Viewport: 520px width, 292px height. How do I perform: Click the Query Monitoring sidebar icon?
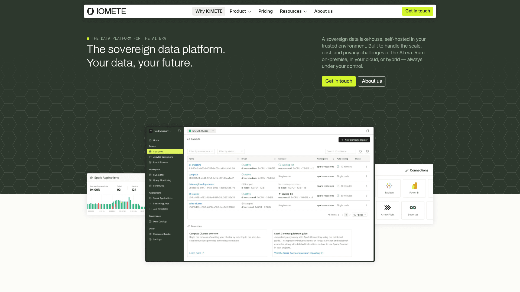(150, 180)
